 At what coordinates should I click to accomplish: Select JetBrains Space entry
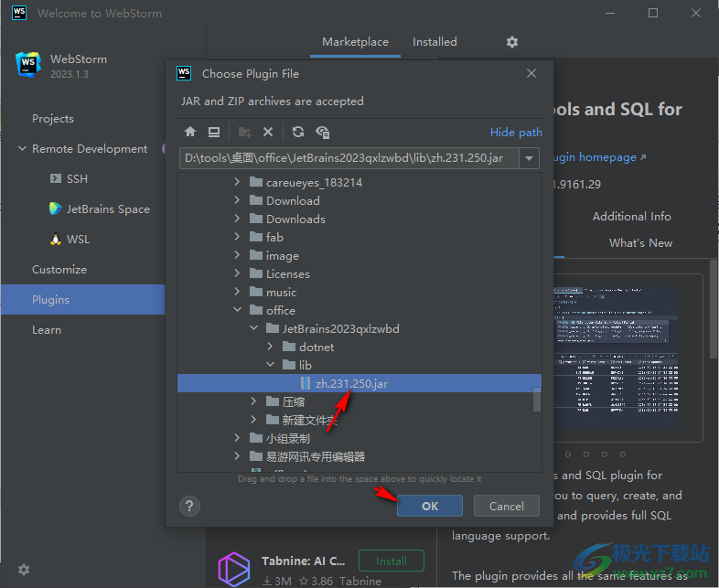(x=108, y=209)
